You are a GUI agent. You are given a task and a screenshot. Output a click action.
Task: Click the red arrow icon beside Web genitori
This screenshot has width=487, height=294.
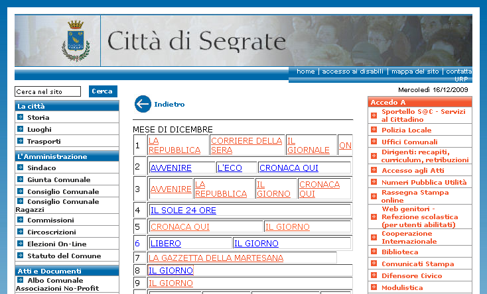click(x=374, y=217)
